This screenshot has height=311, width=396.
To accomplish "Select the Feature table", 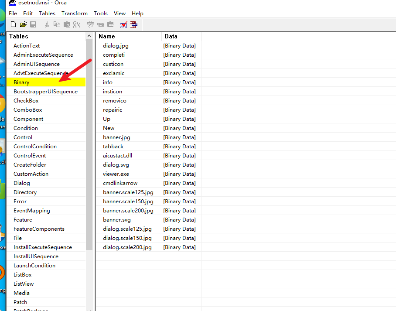I will pyautogui.click(x=23, y=220).
